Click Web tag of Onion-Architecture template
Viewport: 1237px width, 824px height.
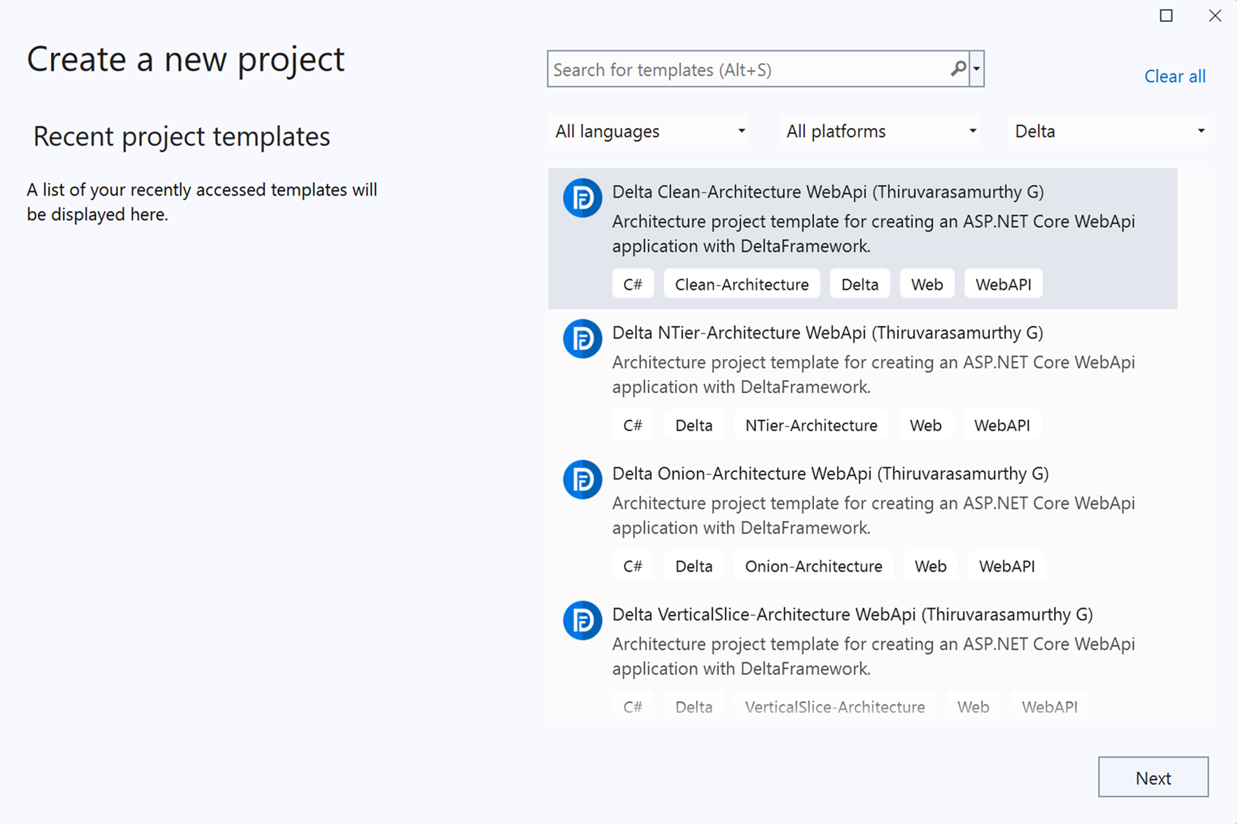[930, 566]
